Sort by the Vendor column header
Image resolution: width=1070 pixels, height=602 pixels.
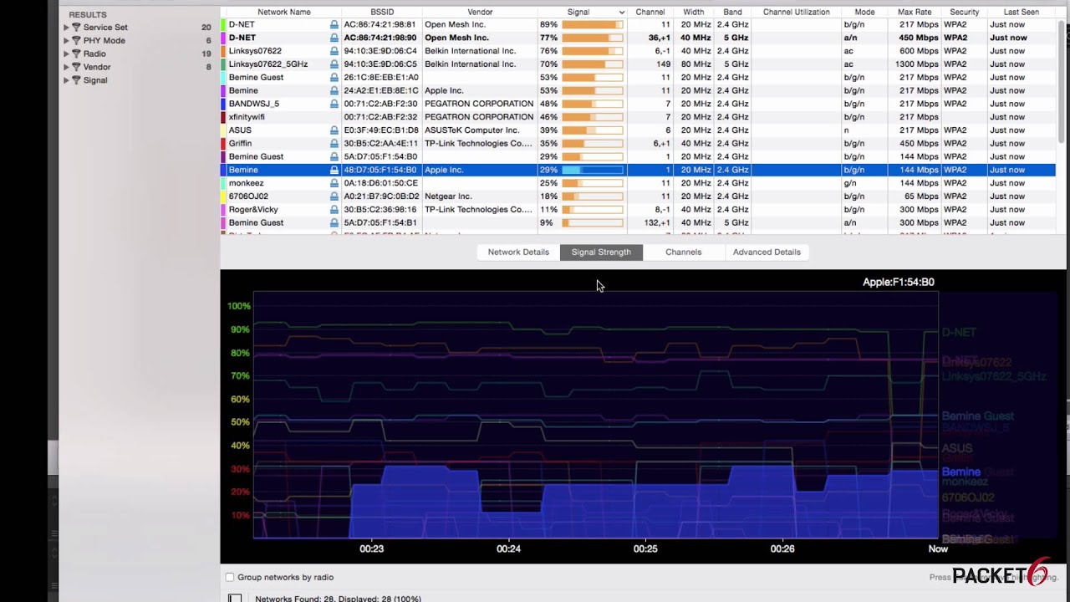480,13
